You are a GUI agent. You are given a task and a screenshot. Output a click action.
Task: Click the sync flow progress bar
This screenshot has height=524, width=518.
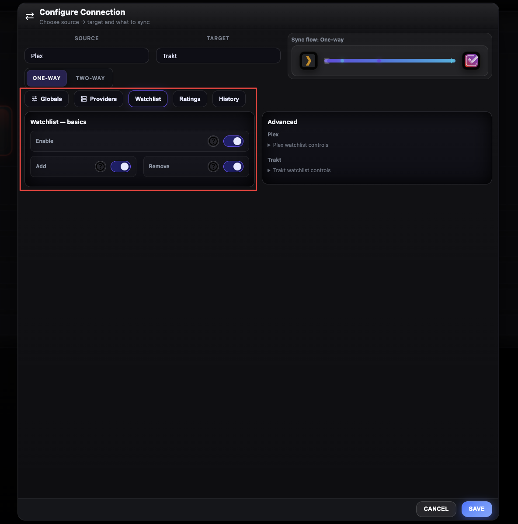click(x=389, y=61)
